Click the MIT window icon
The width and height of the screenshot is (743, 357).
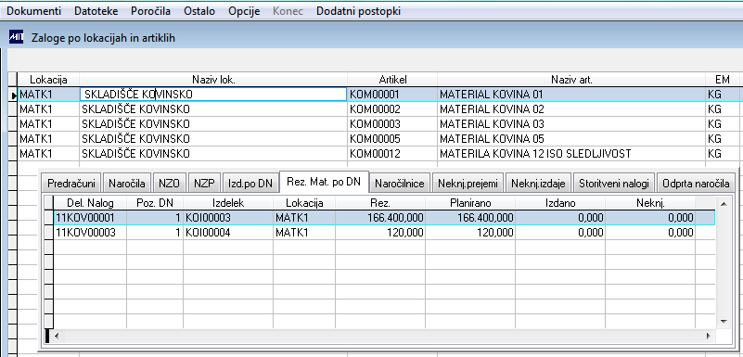(17, 37)
